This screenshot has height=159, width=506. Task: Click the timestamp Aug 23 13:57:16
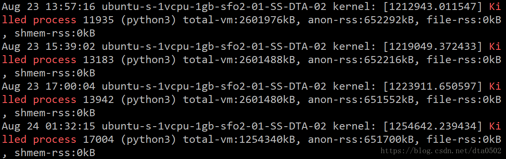pyautogui.click(x=48, y=7)
